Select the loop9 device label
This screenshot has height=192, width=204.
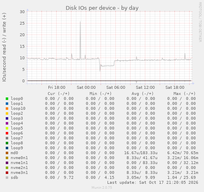[x=17, y=148]
